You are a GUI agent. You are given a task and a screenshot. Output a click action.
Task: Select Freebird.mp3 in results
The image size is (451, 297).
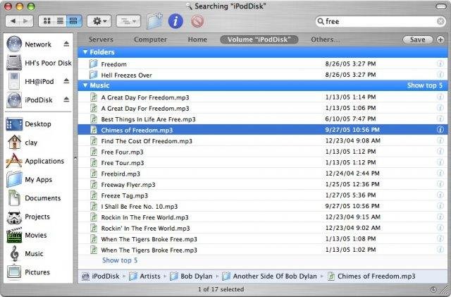(263, 174)
